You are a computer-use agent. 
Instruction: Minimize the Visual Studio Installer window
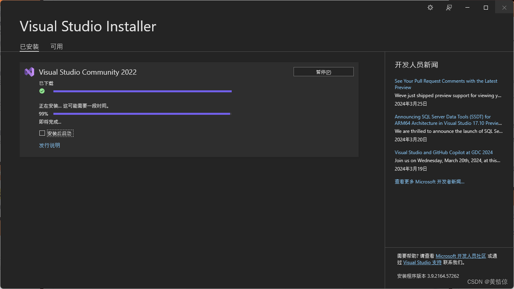[x=467, y=8]
